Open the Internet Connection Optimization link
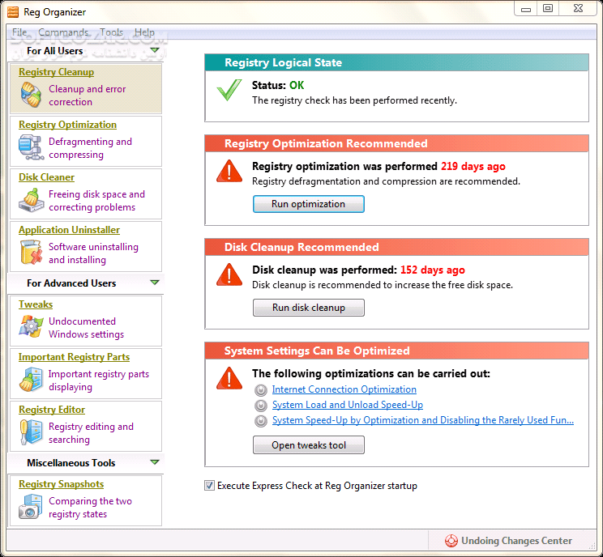The height and width of the screenshot is (557, 603). [x=344, y=389]
